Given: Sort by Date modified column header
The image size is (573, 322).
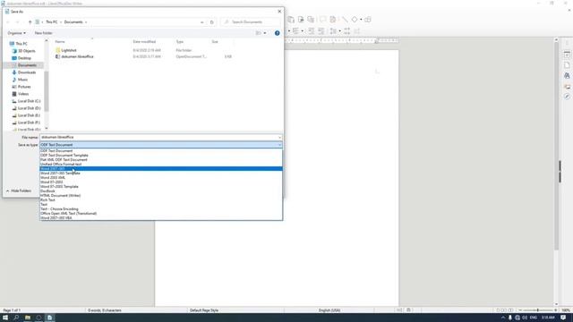Looking at the screenshot, I should pyautogui.click(x=144, y=42).
